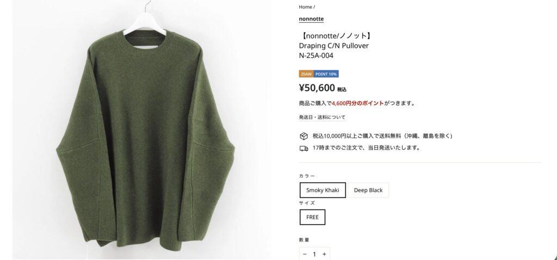Image resolution: width=557 pixels, height=260 pixels.
Task: Select the Smoky Khaki color option
Action: 323,190
